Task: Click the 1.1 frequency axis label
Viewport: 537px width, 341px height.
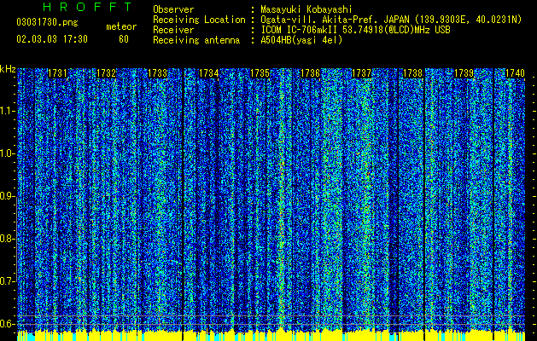Action: click(7, 112)
